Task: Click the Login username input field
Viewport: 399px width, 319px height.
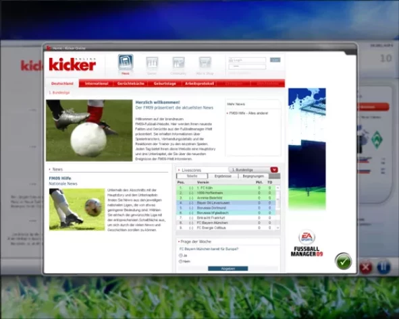Action: [247, 60]
